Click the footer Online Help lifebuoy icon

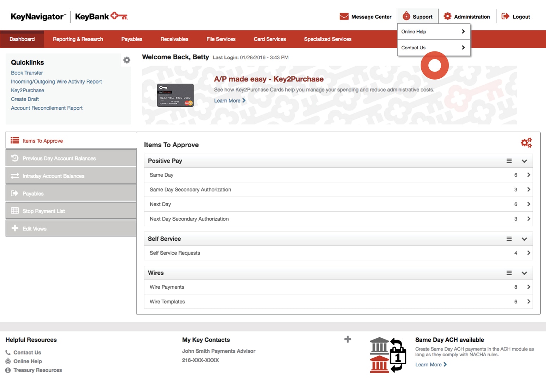8,361
